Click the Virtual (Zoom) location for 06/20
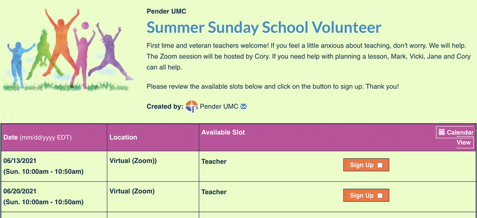 click(132, 191)
